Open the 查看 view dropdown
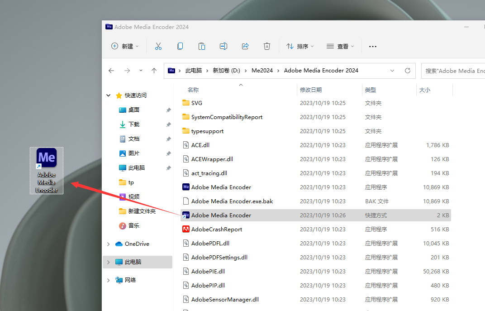This screenshot has width=485, height=311. coord(340,47)
